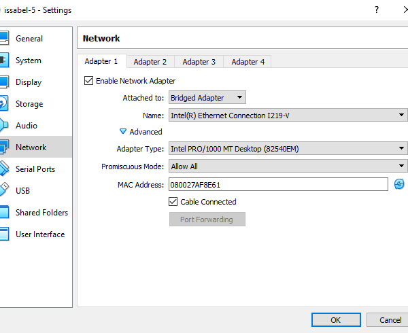Click the generate new MAC address icon

(x=399, y=184)
